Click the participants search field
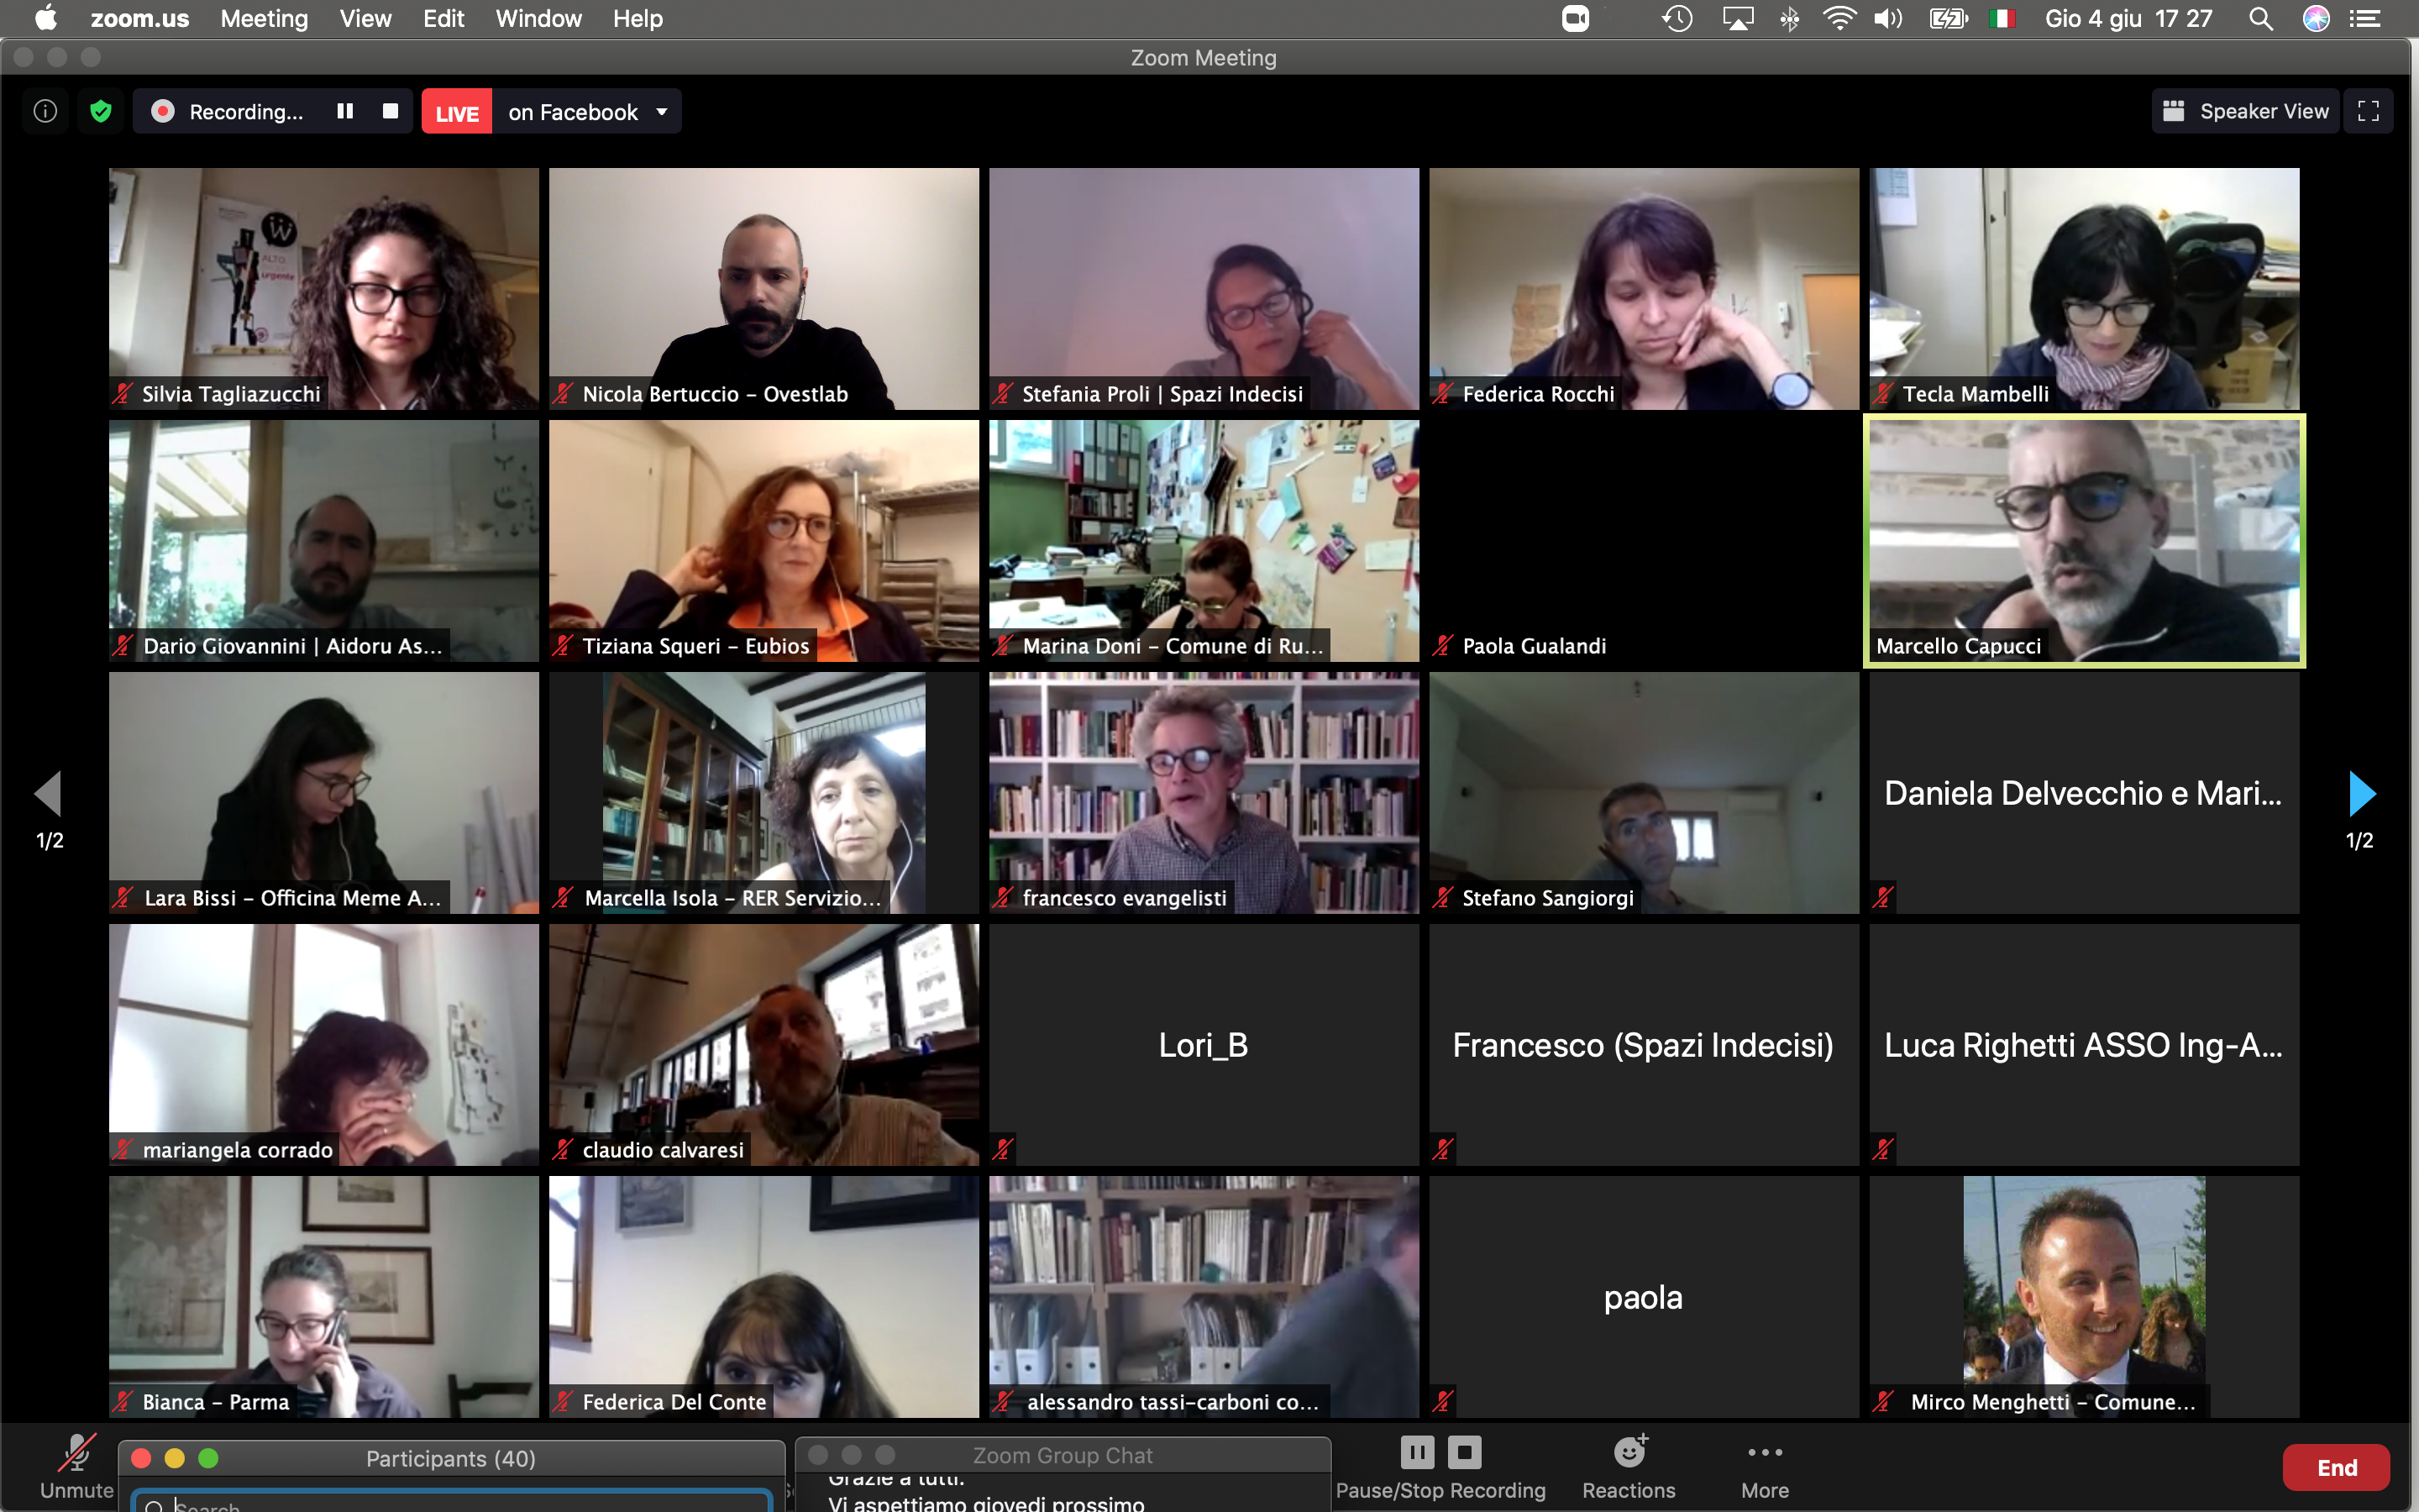 (x=450, y=1502)
